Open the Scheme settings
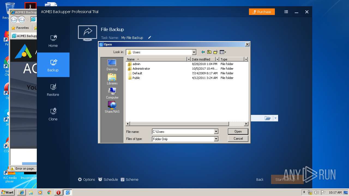349x196 pixels. click(130, 180)
